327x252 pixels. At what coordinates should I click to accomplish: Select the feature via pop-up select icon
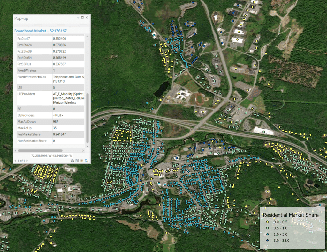[77, 161]
